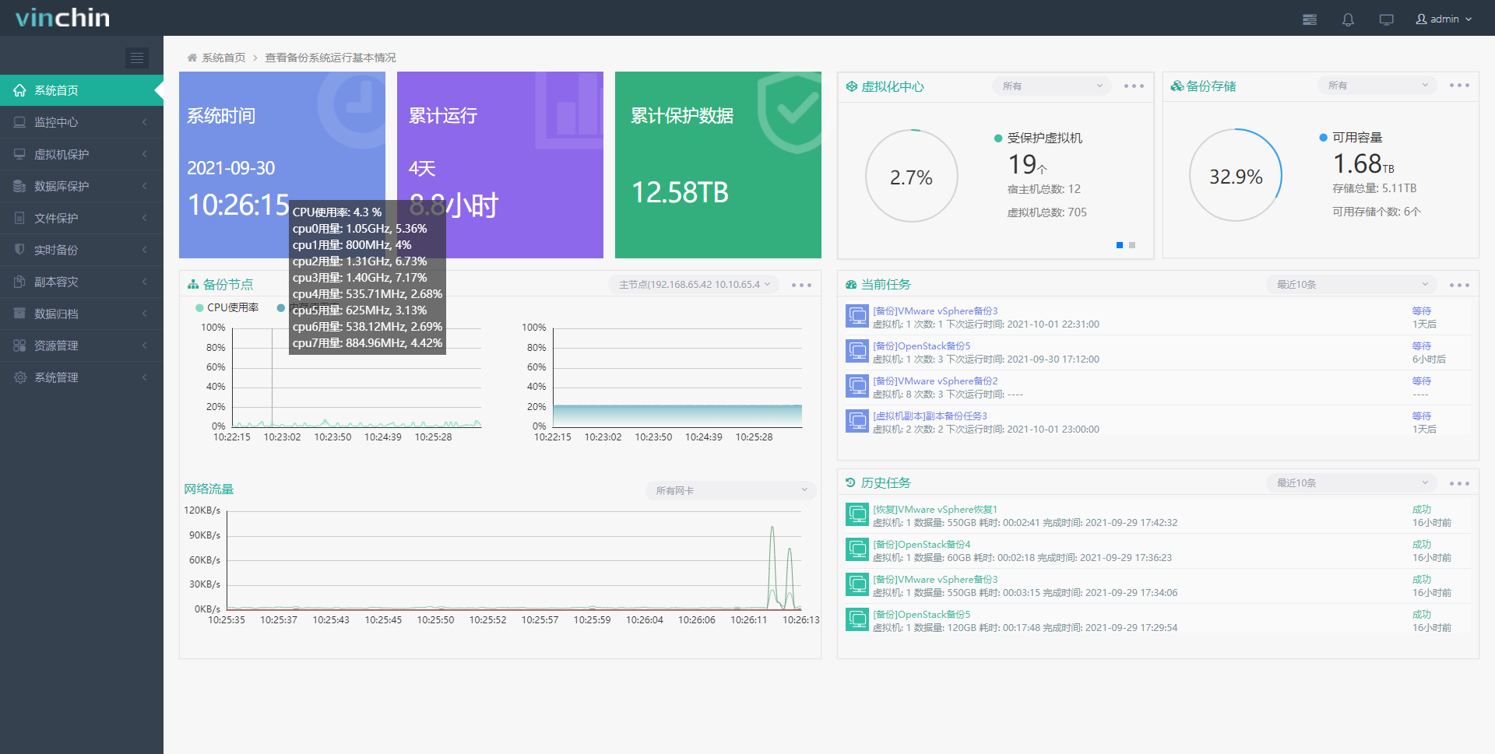Image resolution: width=1495 pixels, height=754 pixels.
Task: Open task [备份]VMware vSphere备份3 in 当前任务
Action: (x=935, y=310)
